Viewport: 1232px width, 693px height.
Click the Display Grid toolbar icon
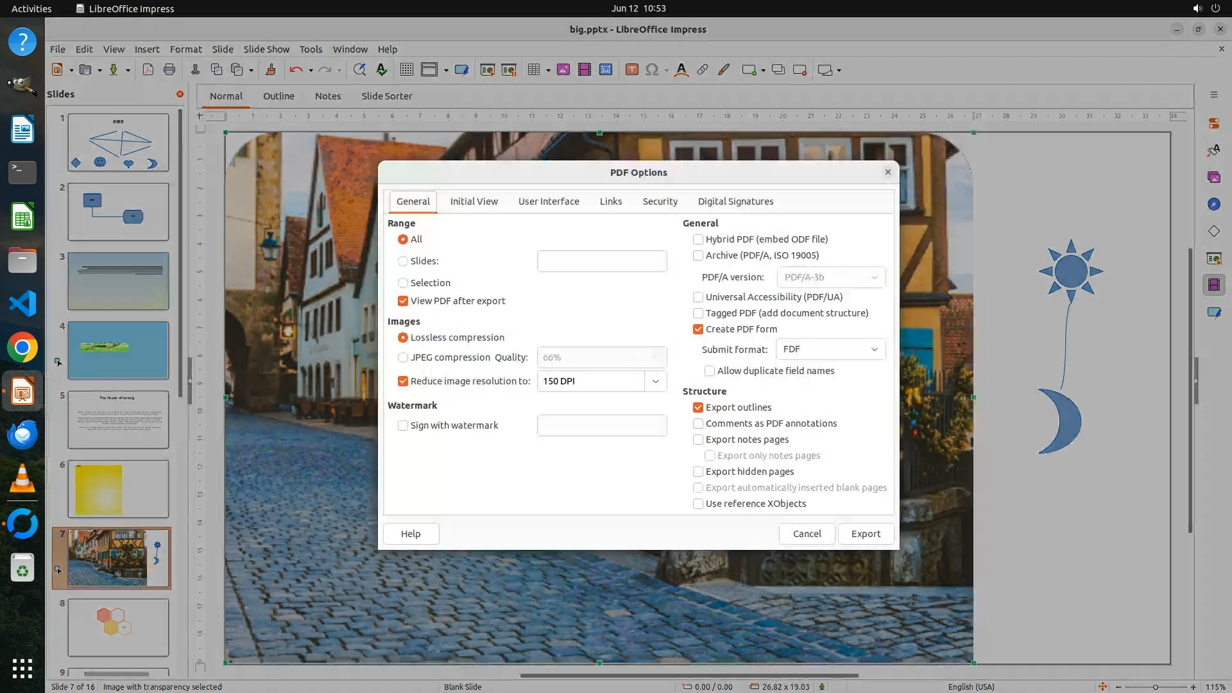(x=406, y=70)
